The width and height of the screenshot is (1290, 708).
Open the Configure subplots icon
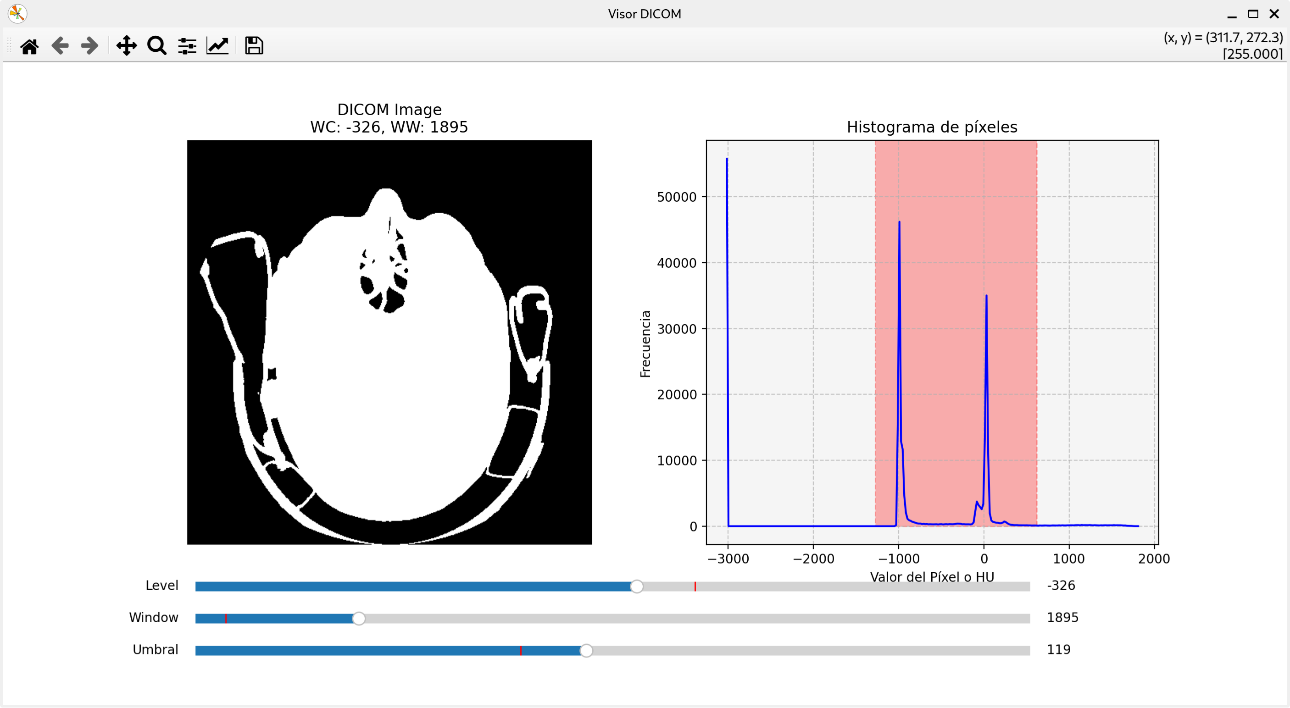tap(187, 46)
